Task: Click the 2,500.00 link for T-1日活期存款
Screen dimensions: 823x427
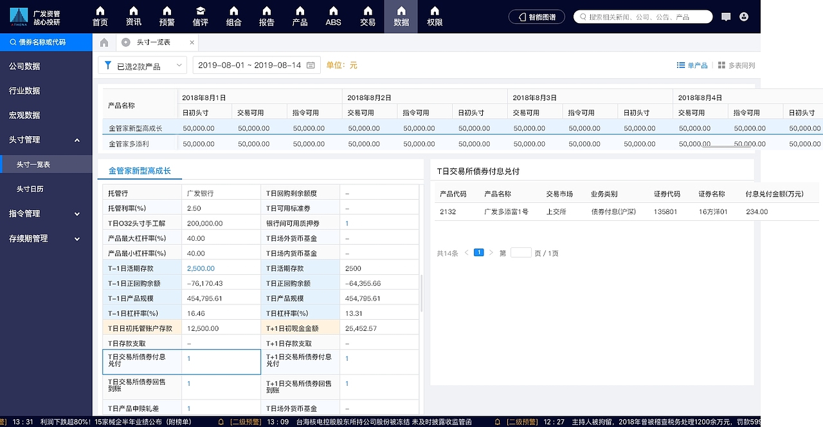Action: click(201, 268)
